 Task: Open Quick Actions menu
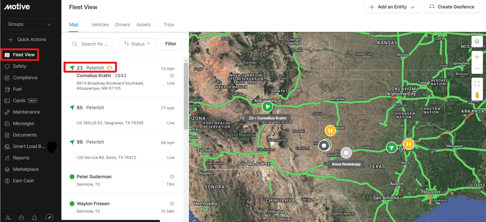click(30, 39)
